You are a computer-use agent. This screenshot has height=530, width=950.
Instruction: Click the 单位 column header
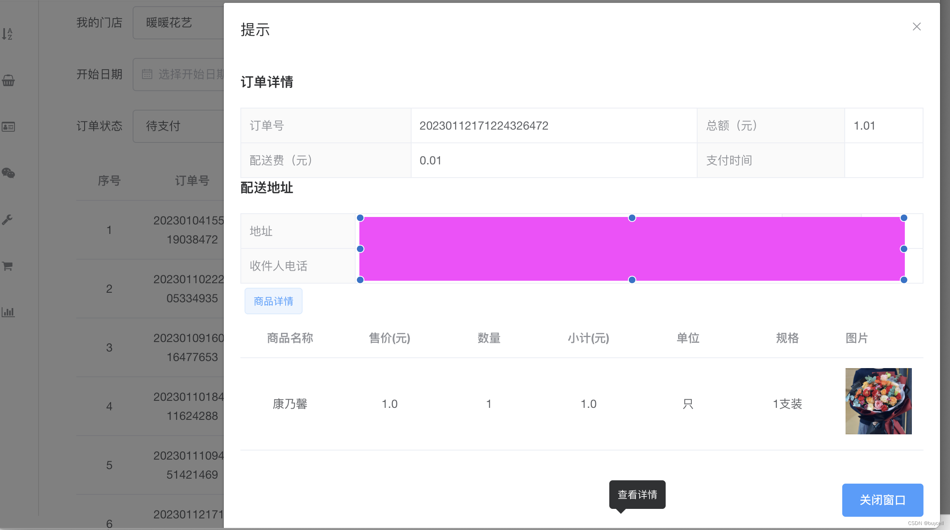pyautogui.click(x=688, y=338)
